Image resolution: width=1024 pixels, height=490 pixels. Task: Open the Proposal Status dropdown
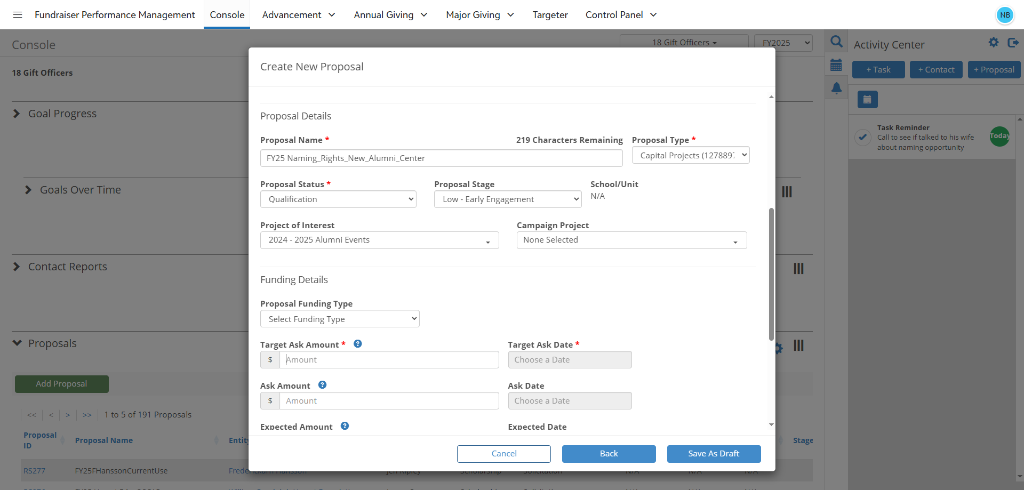(x=338, y=199)
